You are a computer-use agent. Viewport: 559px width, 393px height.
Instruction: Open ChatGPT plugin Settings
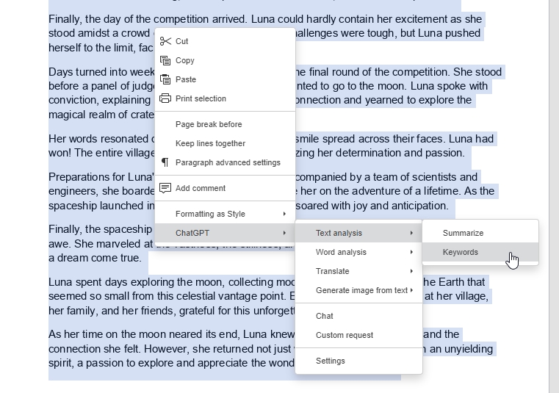[x=331, y=361]
